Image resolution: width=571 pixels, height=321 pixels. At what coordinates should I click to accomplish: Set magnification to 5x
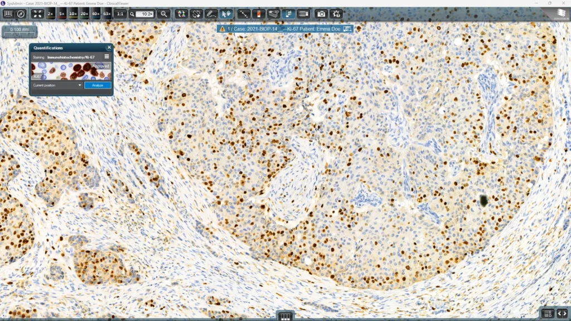coord(61,14)
